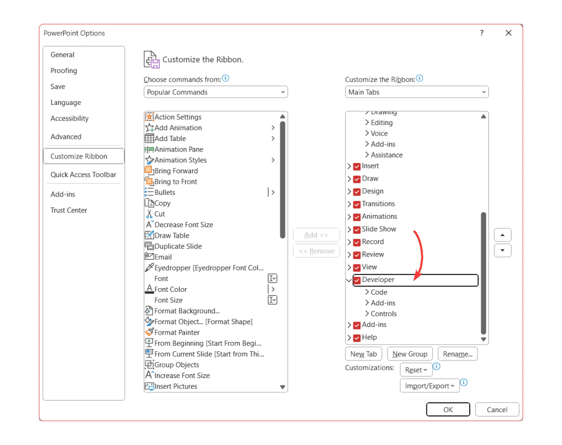Switch to the Quick Access Toolbar page
The height and width of the screenshot is (445, 562).
[83, 174]
